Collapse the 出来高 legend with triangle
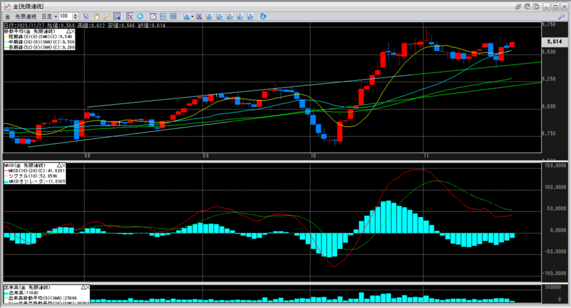Image resolution: width=571 pixels, height=308 pixels. (83, 287)
